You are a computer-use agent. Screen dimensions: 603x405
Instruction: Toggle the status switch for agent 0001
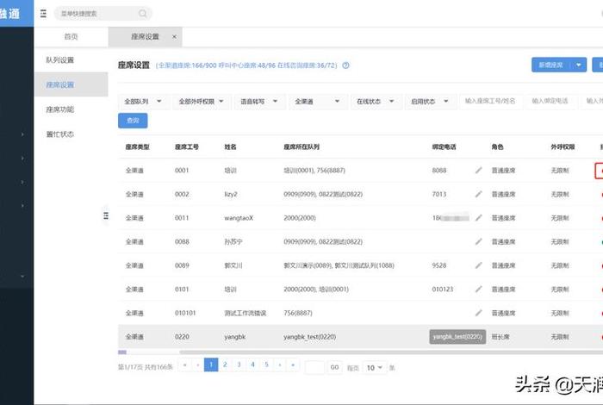(x=600, y=171)
